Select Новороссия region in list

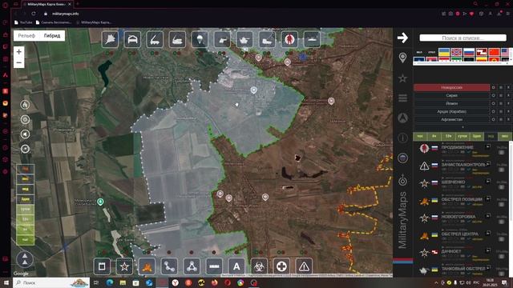[x=452, y=87]
